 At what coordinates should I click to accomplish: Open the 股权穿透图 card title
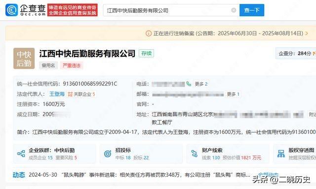point(301,150)
